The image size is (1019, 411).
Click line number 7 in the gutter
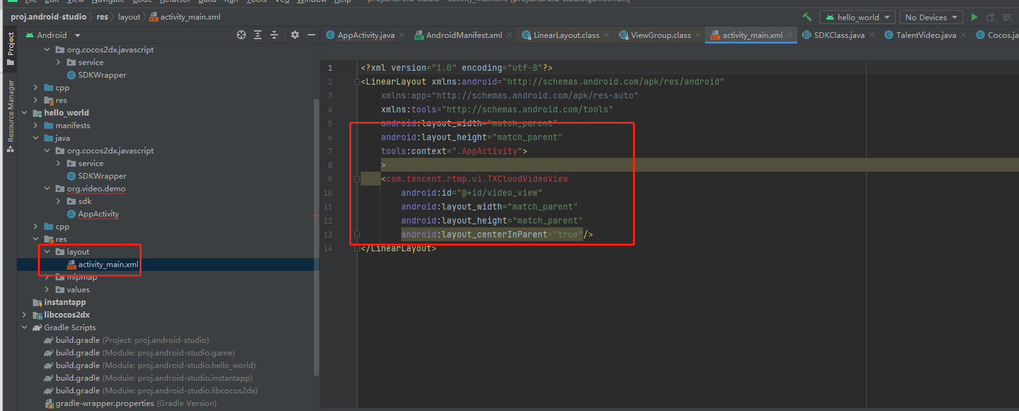pyautogui.click(x=330, y=151)
